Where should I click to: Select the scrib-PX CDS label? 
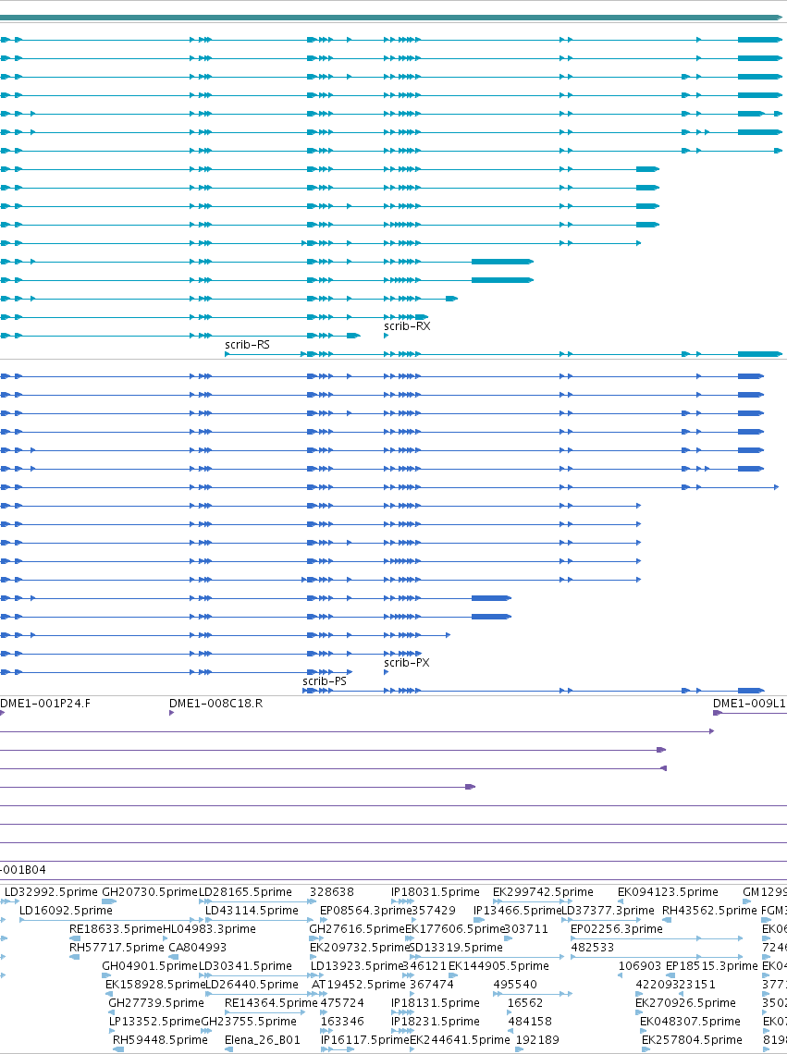click(406, 662)
